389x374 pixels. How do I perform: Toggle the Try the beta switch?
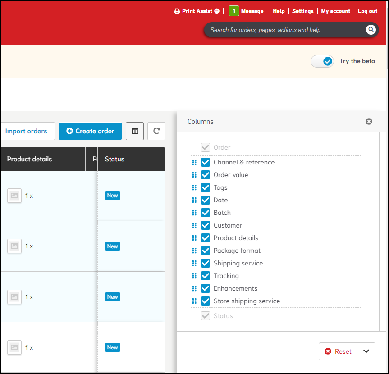coord(322,61)
